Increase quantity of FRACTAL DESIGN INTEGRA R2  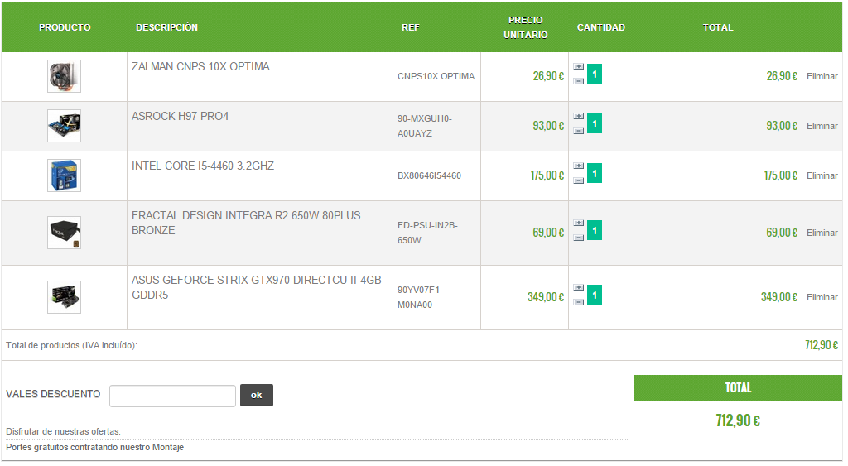click(579, 223)
